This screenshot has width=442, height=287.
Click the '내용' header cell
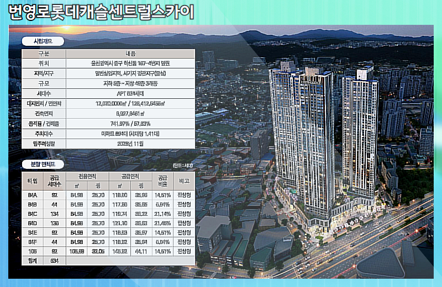pos(130,54)
